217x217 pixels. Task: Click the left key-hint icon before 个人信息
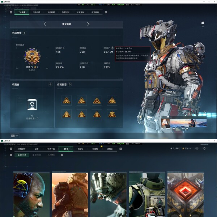(x=11, y=12)
